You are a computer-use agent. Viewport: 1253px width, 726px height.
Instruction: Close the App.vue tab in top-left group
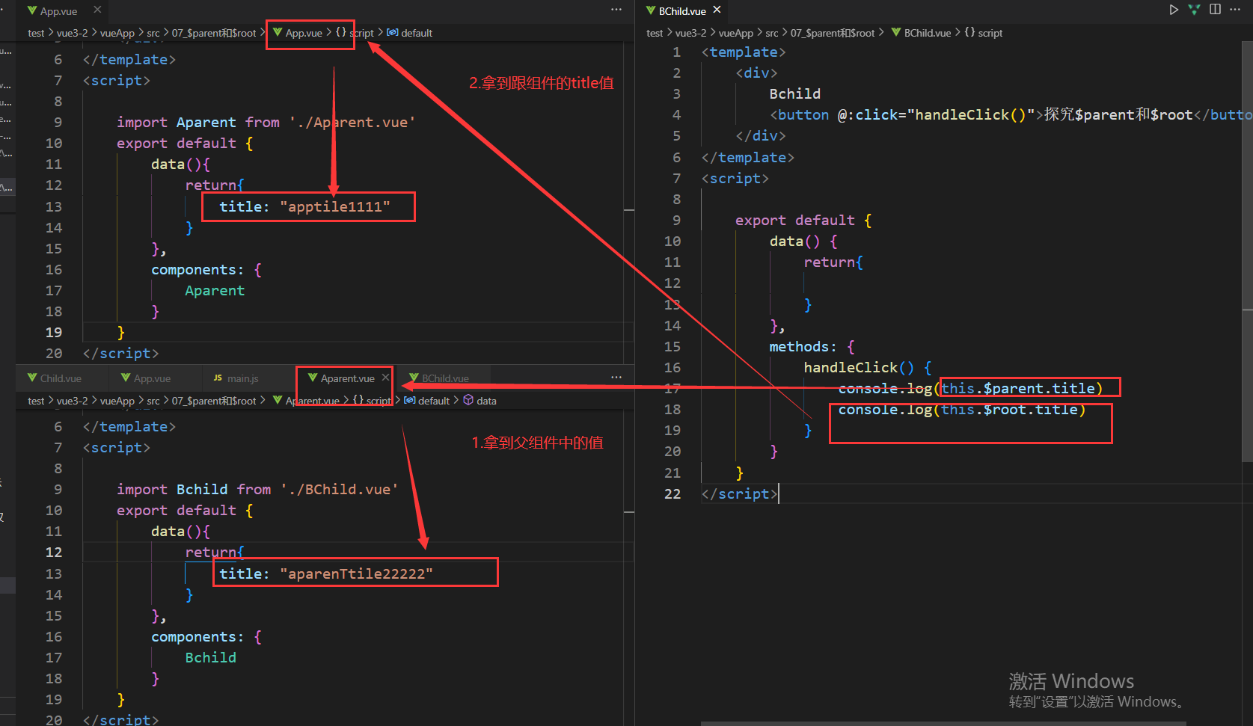[x=97, y=10]
